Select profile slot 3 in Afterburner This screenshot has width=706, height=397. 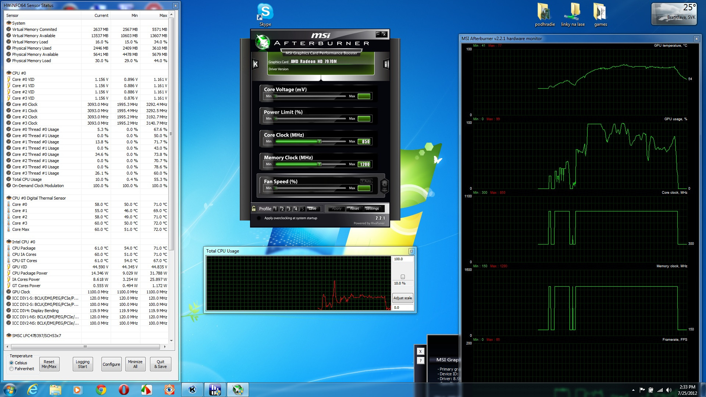coord(289,209)
